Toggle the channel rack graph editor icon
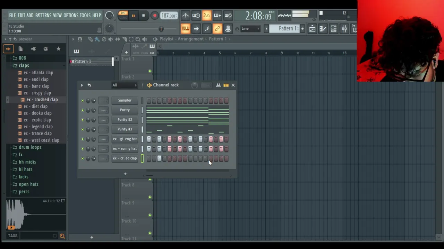444x249 pixels. coord(219,85)
